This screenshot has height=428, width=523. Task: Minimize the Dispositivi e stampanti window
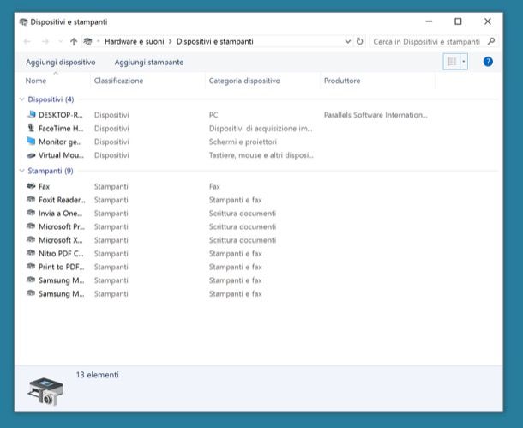tap(429, 21)
